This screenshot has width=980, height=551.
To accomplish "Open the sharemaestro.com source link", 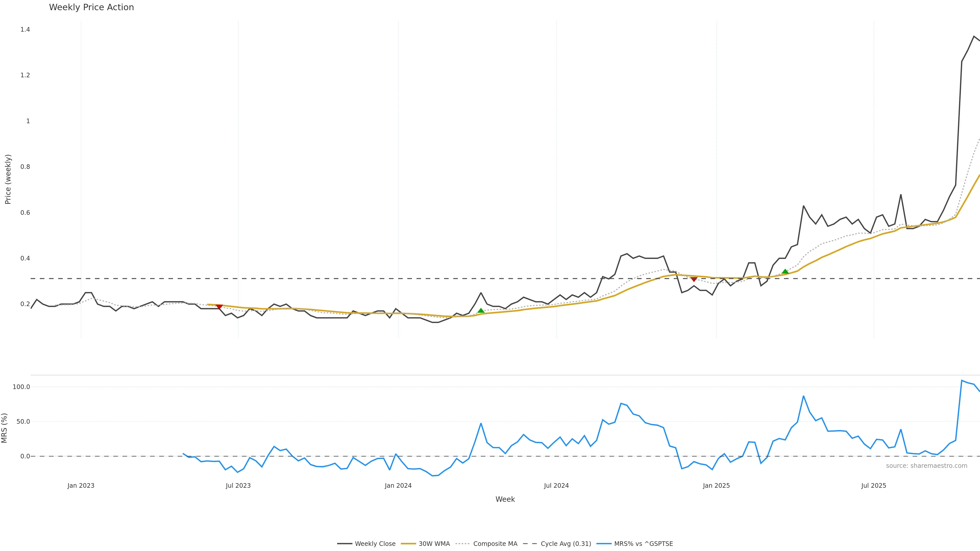I will point(926,466).
